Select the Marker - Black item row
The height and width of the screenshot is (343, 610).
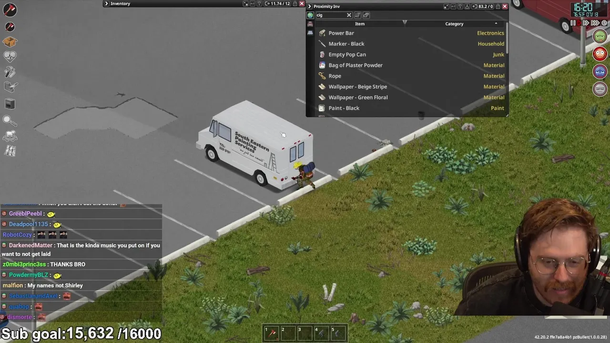pos(411,44)
